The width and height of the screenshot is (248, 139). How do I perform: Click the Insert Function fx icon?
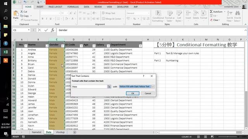point(53,30)
